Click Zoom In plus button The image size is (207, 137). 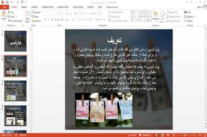click(x=195, y=135)
